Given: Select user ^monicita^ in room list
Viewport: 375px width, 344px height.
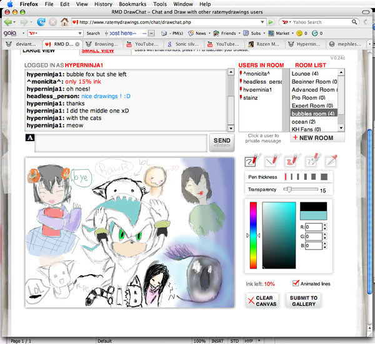Looking at the screenshot, I should point(257,73).
